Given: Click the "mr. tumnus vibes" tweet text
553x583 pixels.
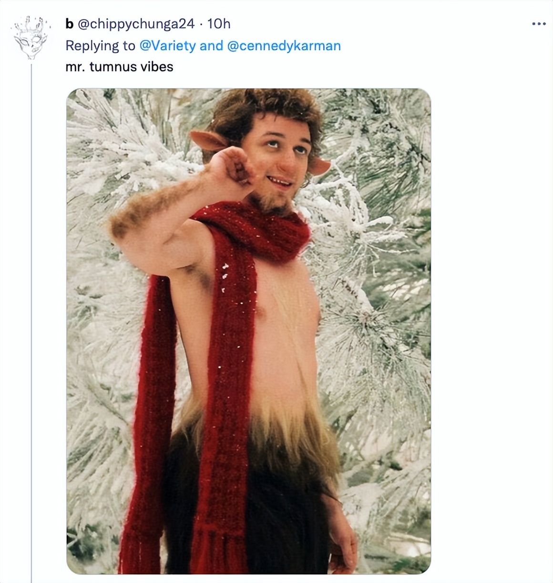Looking at the screenshot, I should (x=119, y=67).
